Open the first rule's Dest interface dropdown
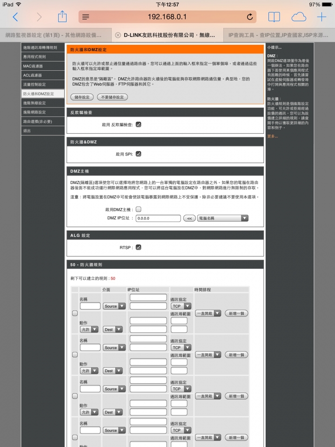335x447 pixels. pyautogui.click(x=113, y=330)
